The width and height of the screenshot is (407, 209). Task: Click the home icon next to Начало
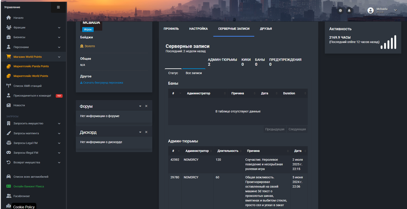tap(9, 18)
